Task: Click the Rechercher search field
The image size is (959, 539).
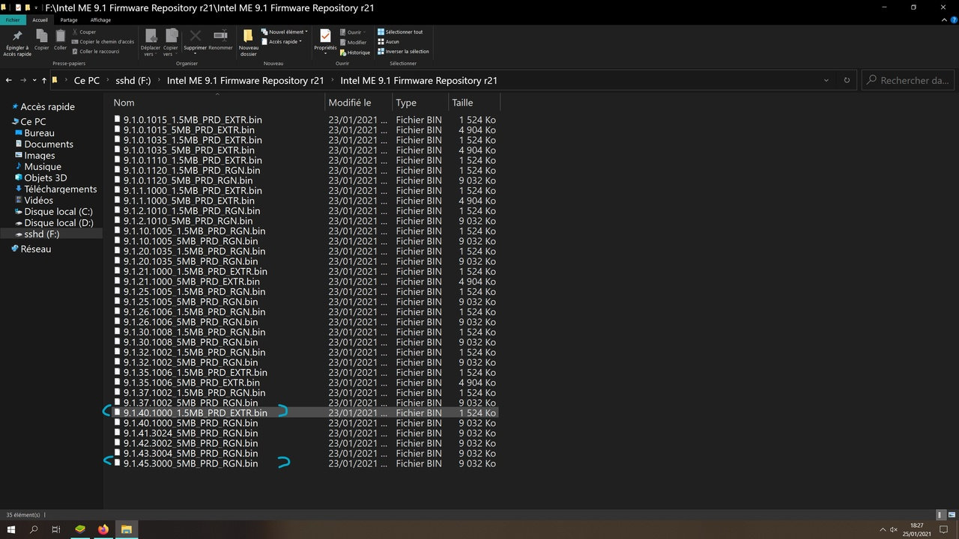Action: point(908,80)
